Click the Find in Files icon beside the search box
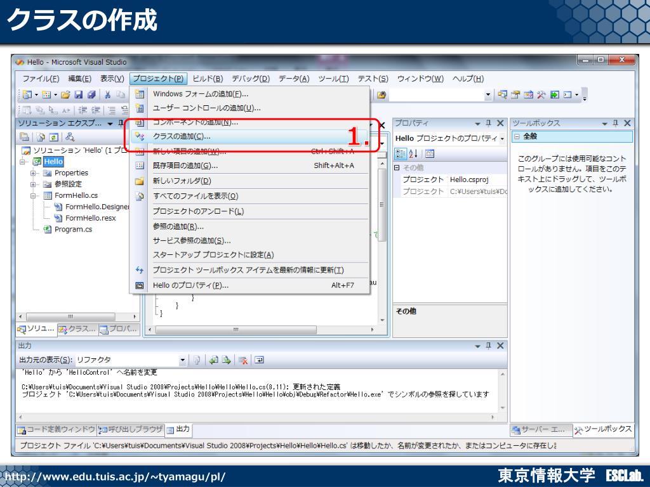 click(x=381, y=95)
